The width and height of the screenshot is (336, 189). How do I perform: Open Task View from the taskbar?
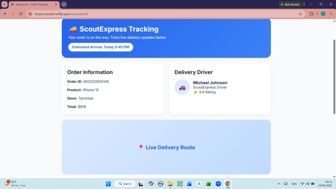click(x=141, y=184)
